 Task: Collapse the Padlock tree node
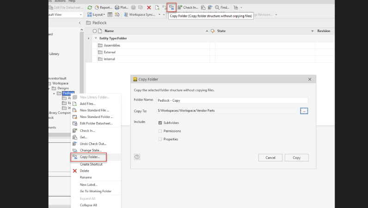pos(54,93)
